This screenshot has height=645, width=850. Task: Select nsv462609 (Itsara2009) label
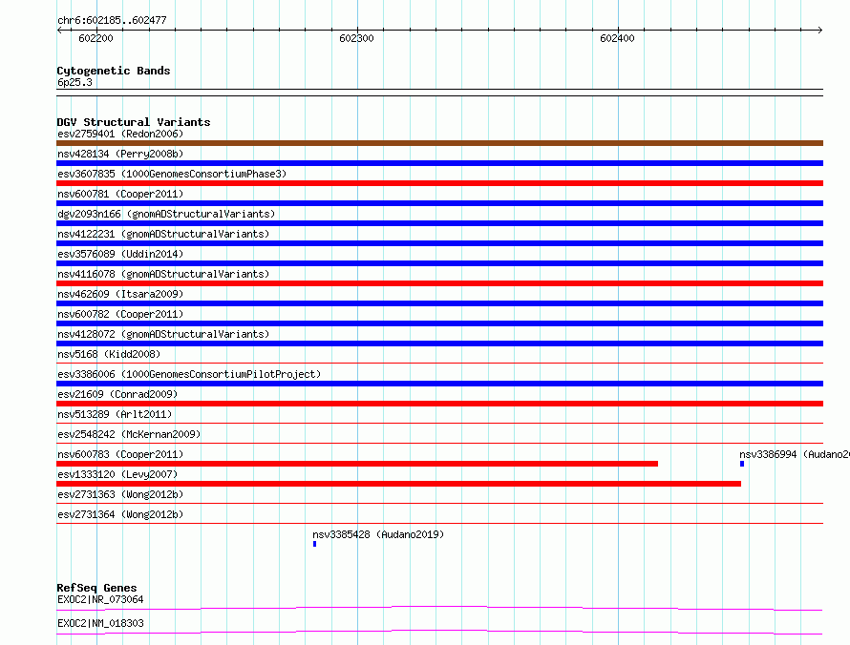point(120,294)
